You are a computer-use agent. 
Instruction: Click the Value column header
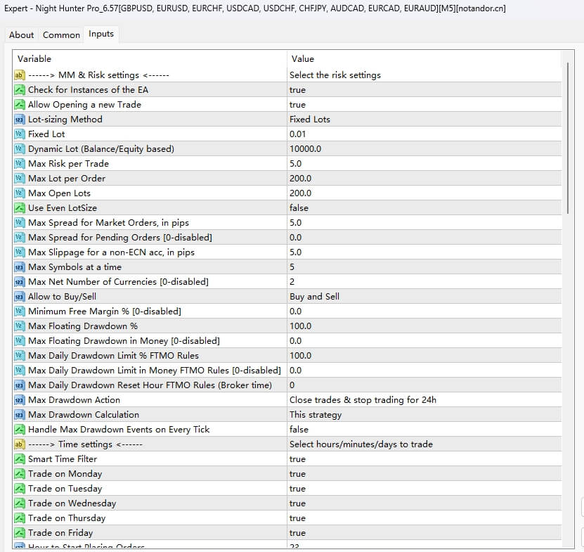click(424, 59)
